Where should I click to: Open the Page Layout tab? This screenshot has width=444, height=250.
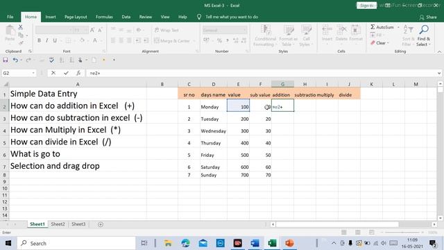coord(76,17)
